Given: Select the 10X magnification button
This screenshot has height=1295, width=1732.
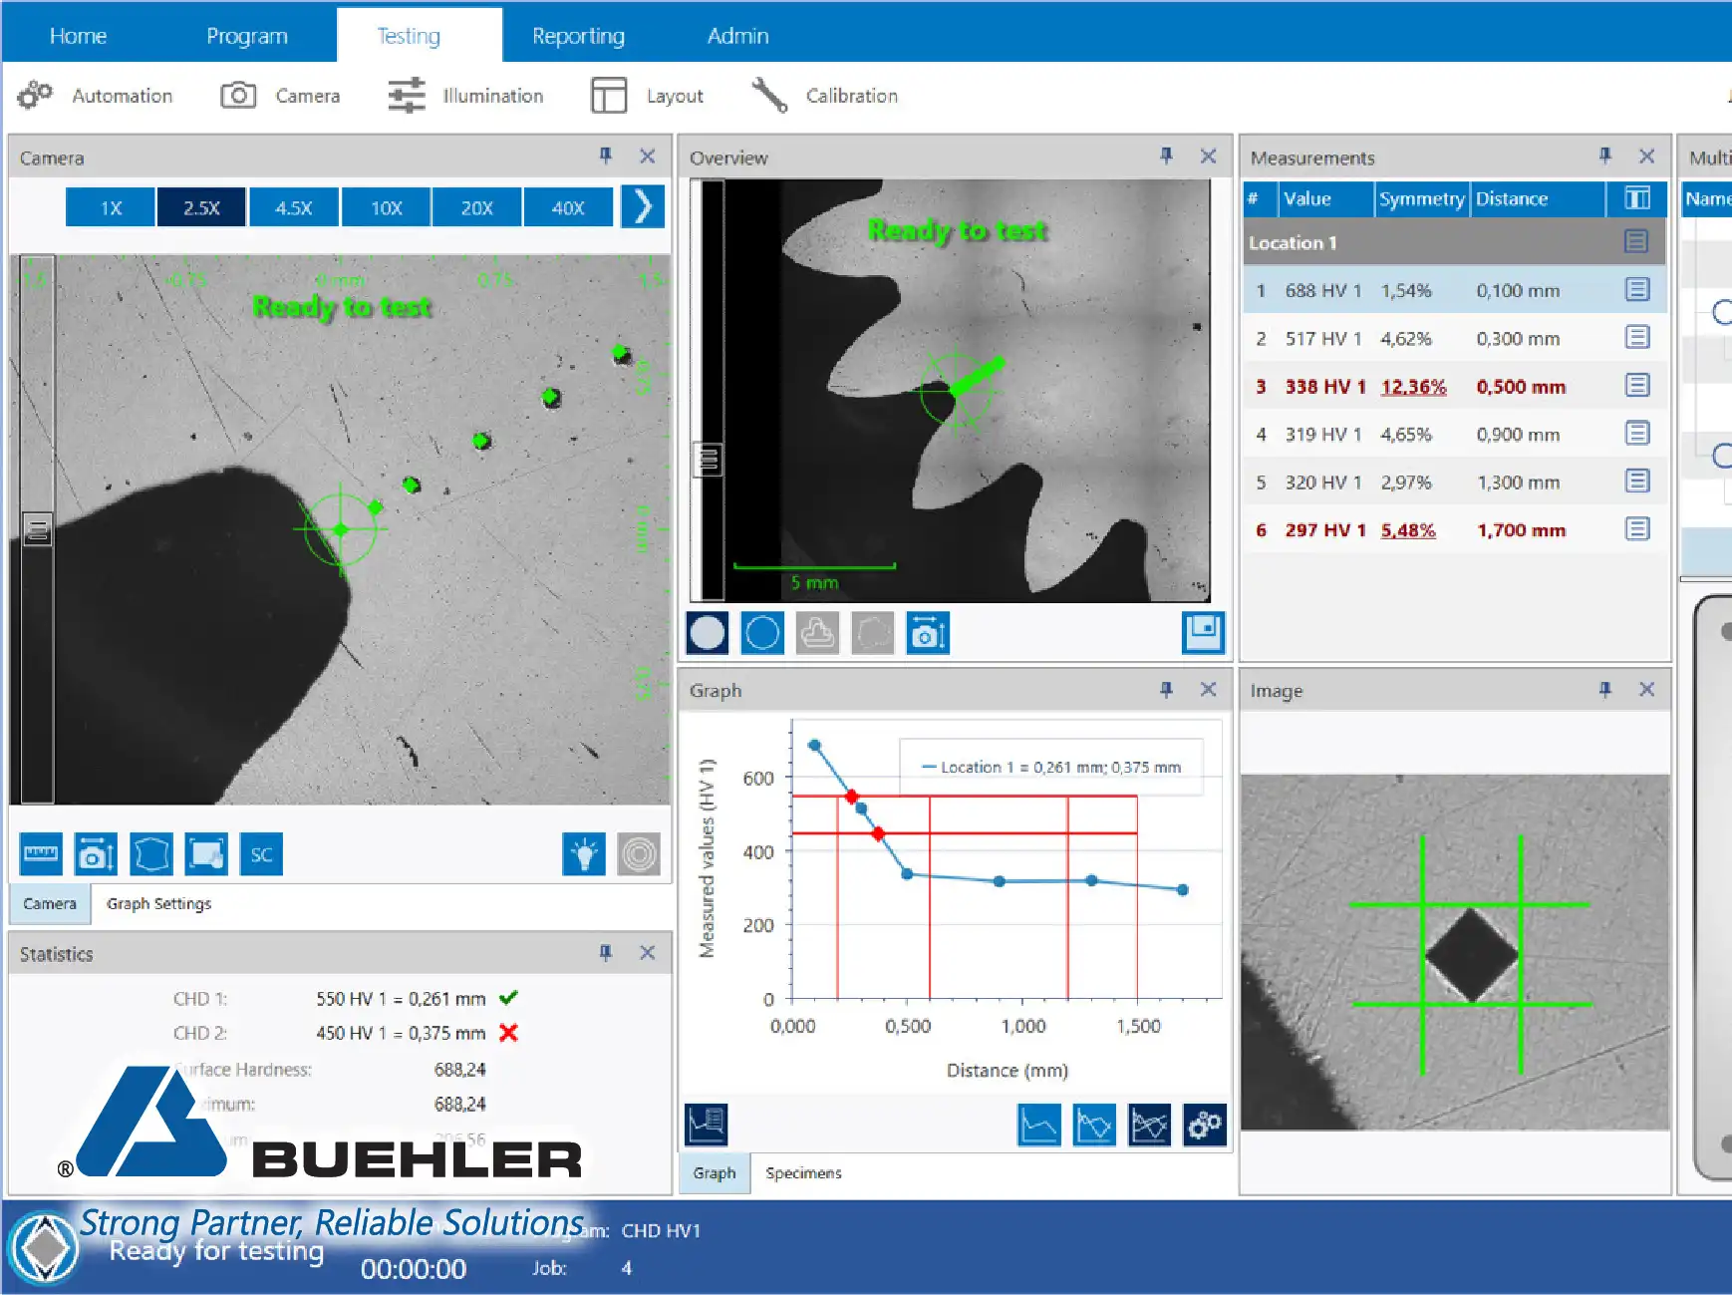Looking at the screenshot, I should [386, 206].
